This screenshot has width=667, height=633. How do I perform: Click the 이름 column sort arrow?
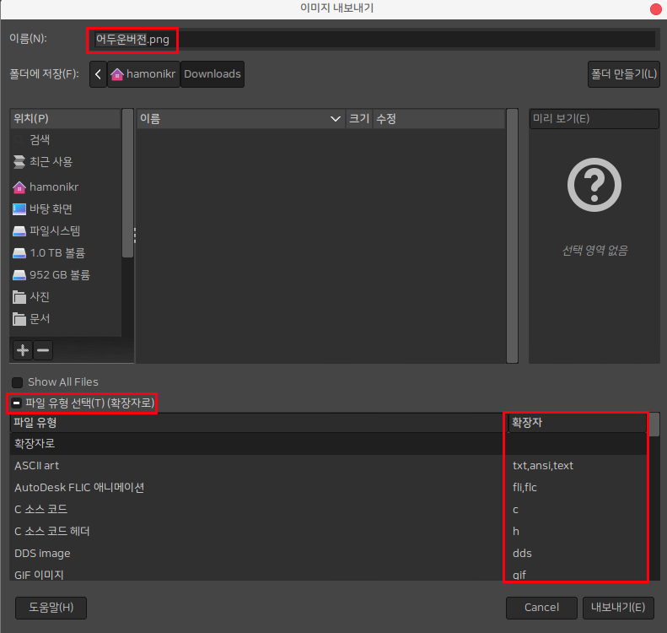(336, 120)
